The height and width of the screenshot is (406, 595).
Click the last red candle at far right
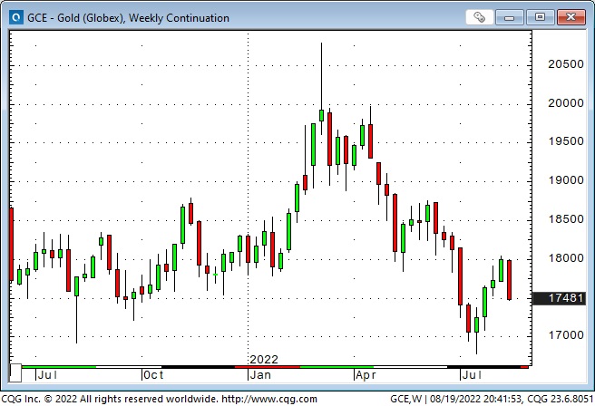click(x=509, y=280)
